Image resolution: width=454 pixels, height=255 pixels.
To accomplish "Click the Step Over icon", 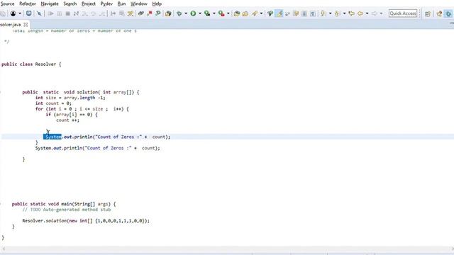I will [93, 13].
